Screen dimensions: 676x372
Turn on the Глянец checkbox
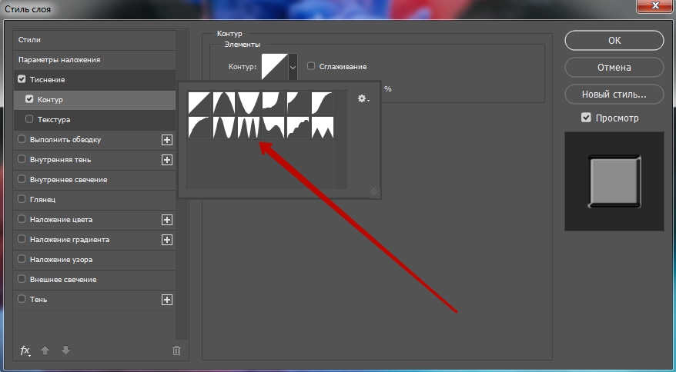pyautogui.click(x=22, y=199)
